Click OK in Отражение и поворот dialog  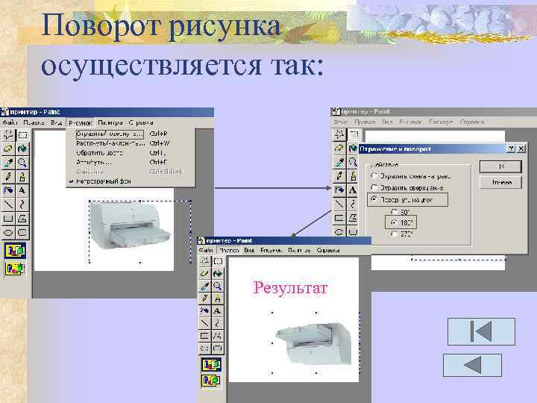[500, 166]
